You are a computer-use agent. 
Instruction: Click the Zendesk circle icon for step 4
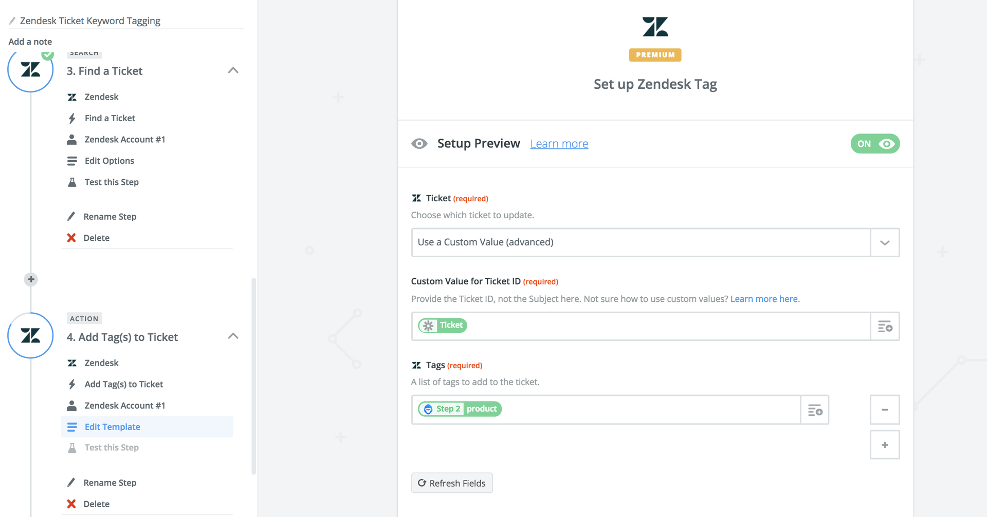tap(31, 336)
